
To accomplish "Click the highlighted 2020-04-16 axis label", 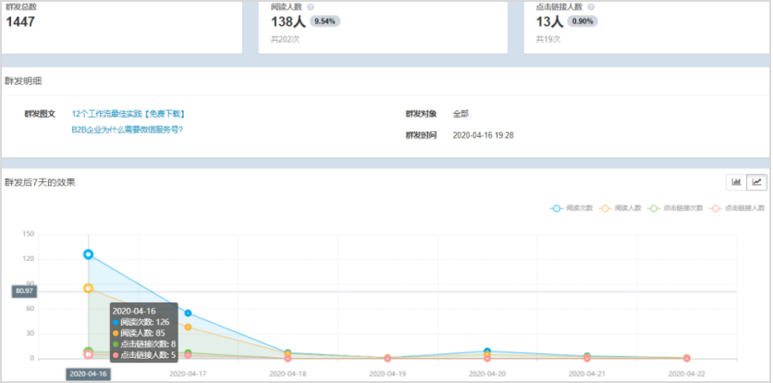I will pos(89,374).
